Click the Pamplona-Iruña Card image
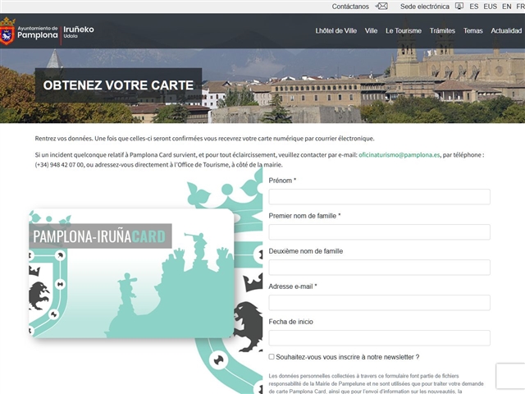The width and height of the screenshot is (525, 394). (x=131, y=273)
